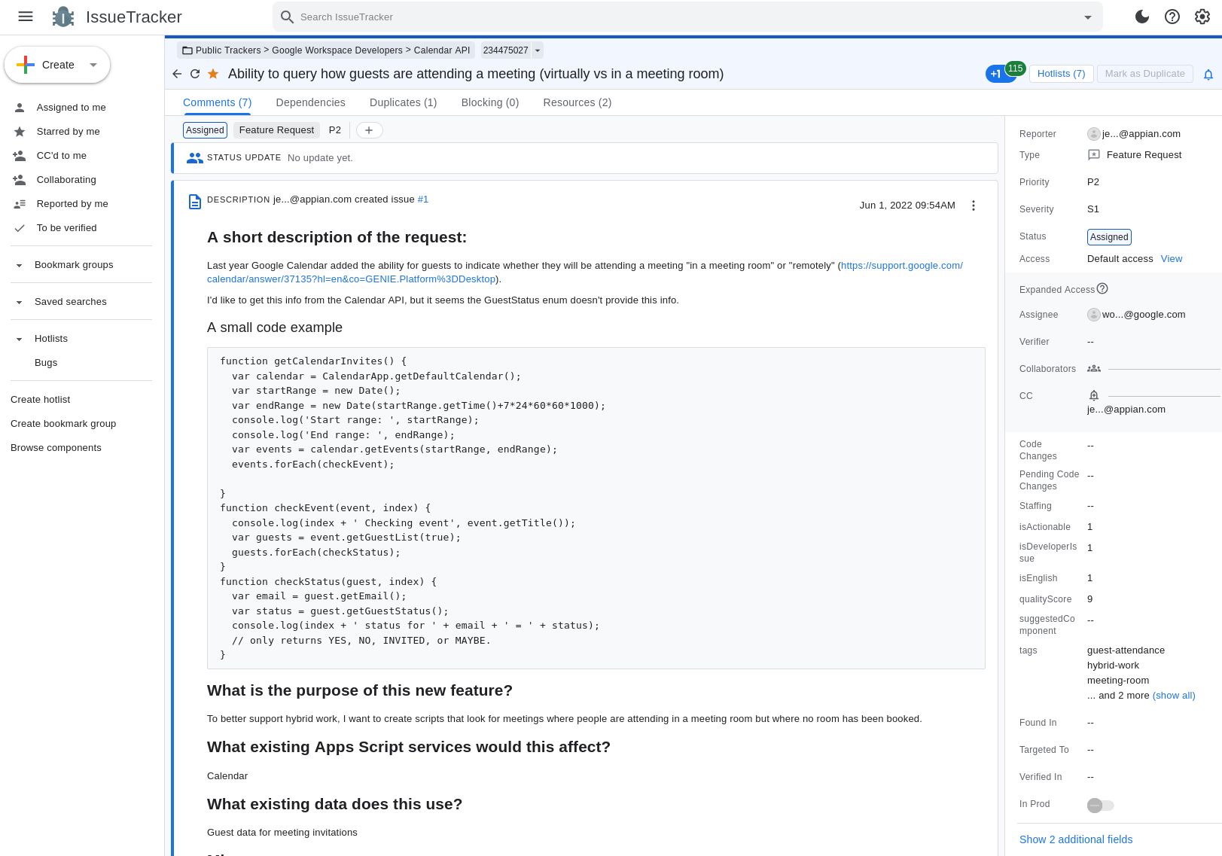Viewport: 1222px width, 856px height.
Task: Open the issue ID 234475027 dropdown
Action: (x=537, y=50)
